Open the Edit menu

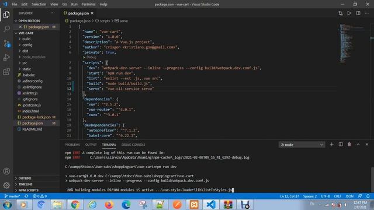tap(25, 4)
